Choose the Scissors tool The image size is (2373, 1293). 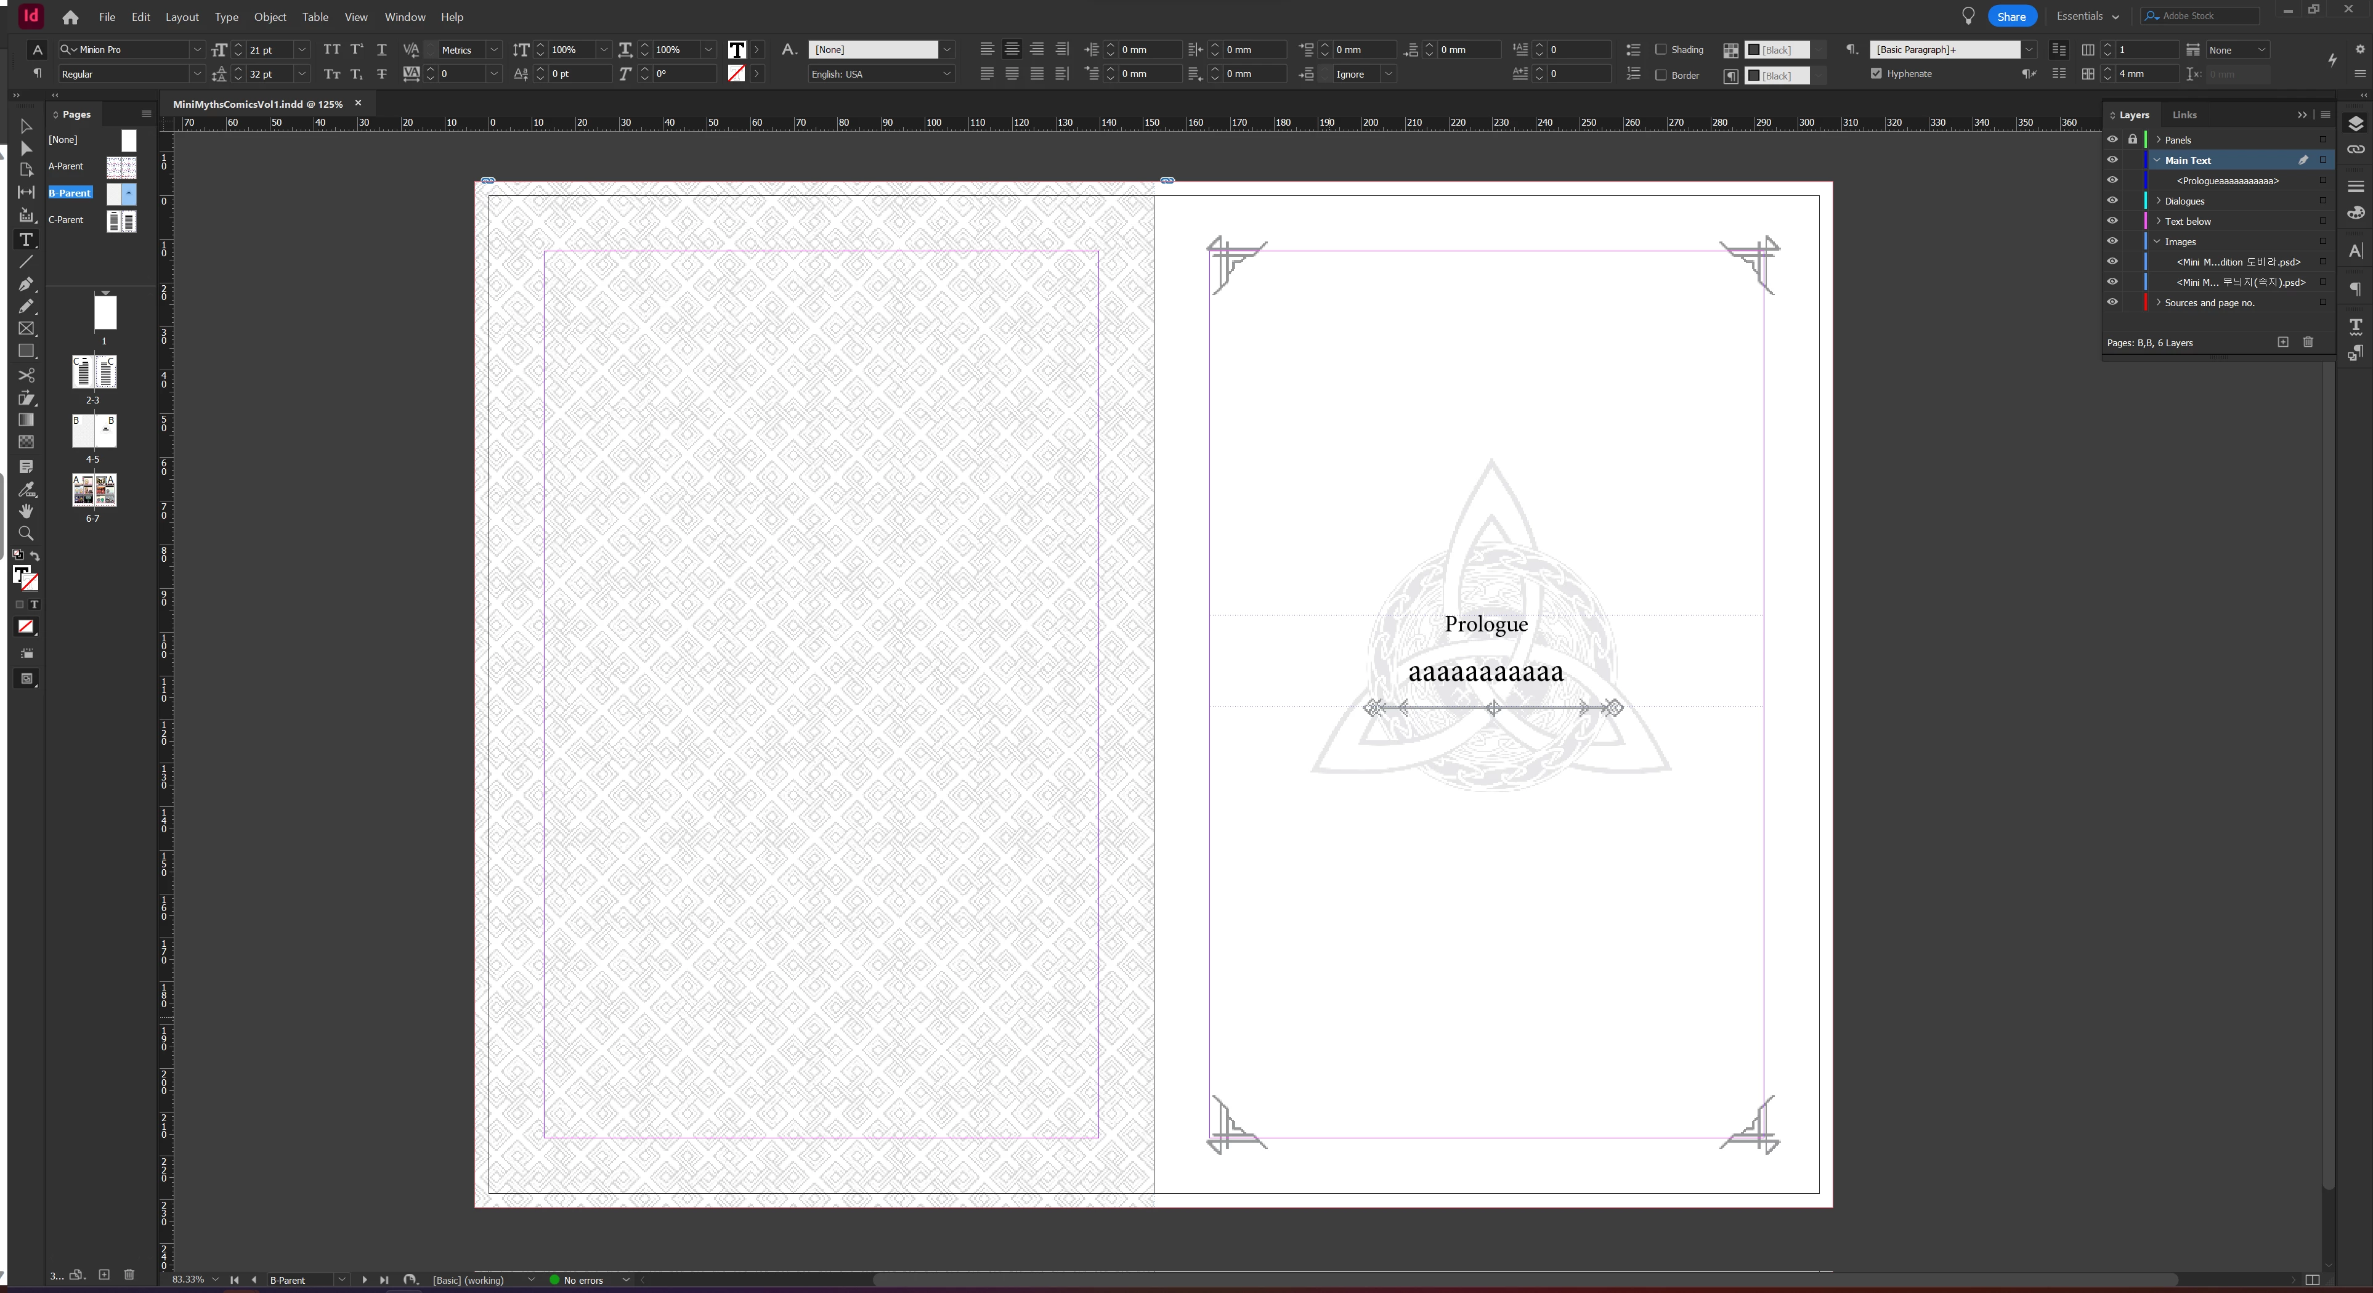[x=26, y=375]
